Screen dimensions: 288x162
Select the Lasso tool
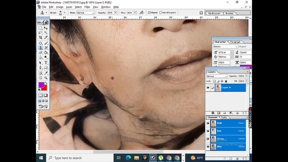(40, 33)
